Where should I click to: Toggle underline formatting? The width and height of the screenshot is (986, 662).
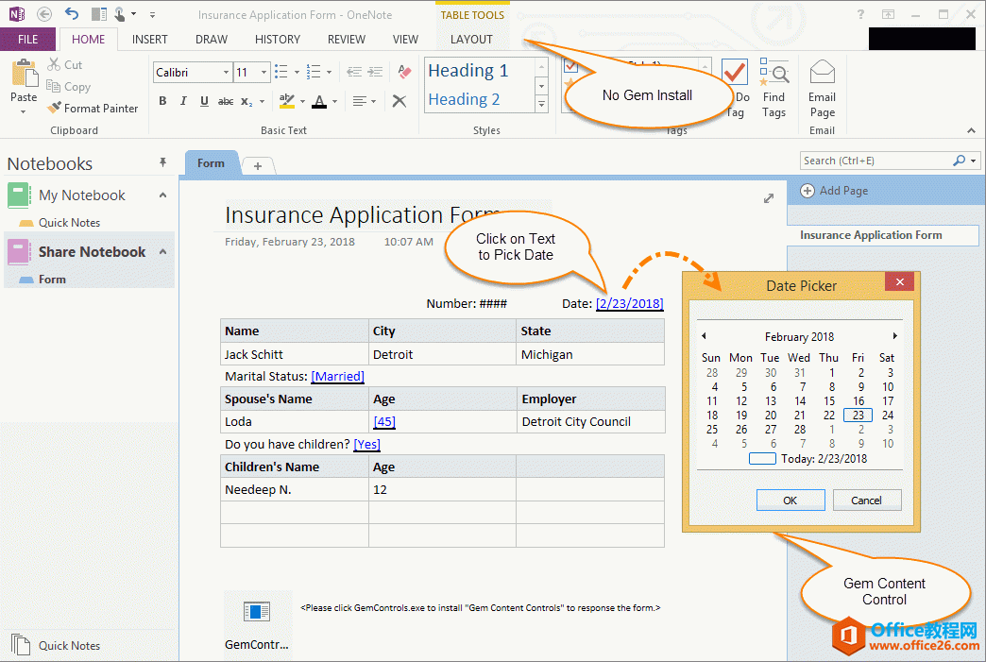coord(204,101)
